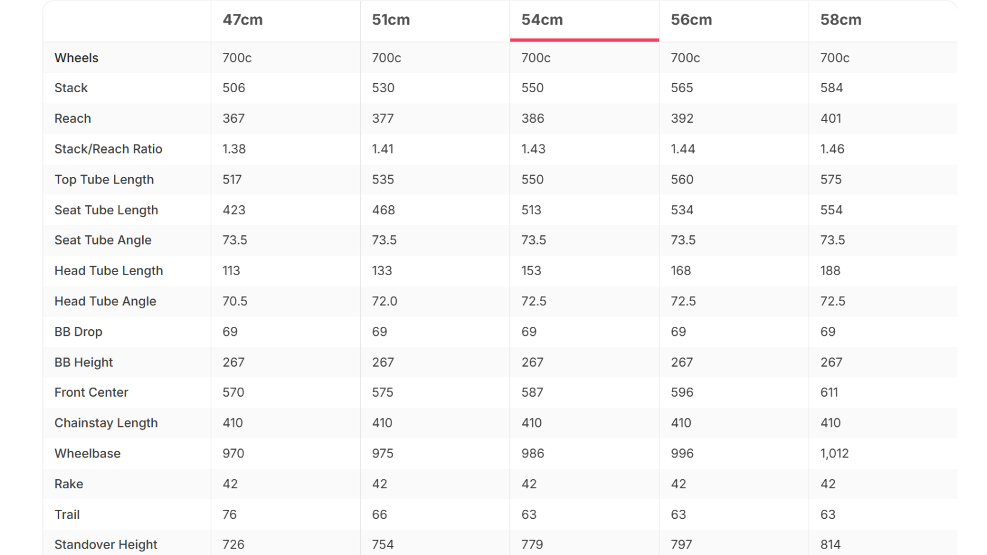Screen dimensions: 987x555
Task: Click the Top Tube Length label
Action: coord(104,179)
